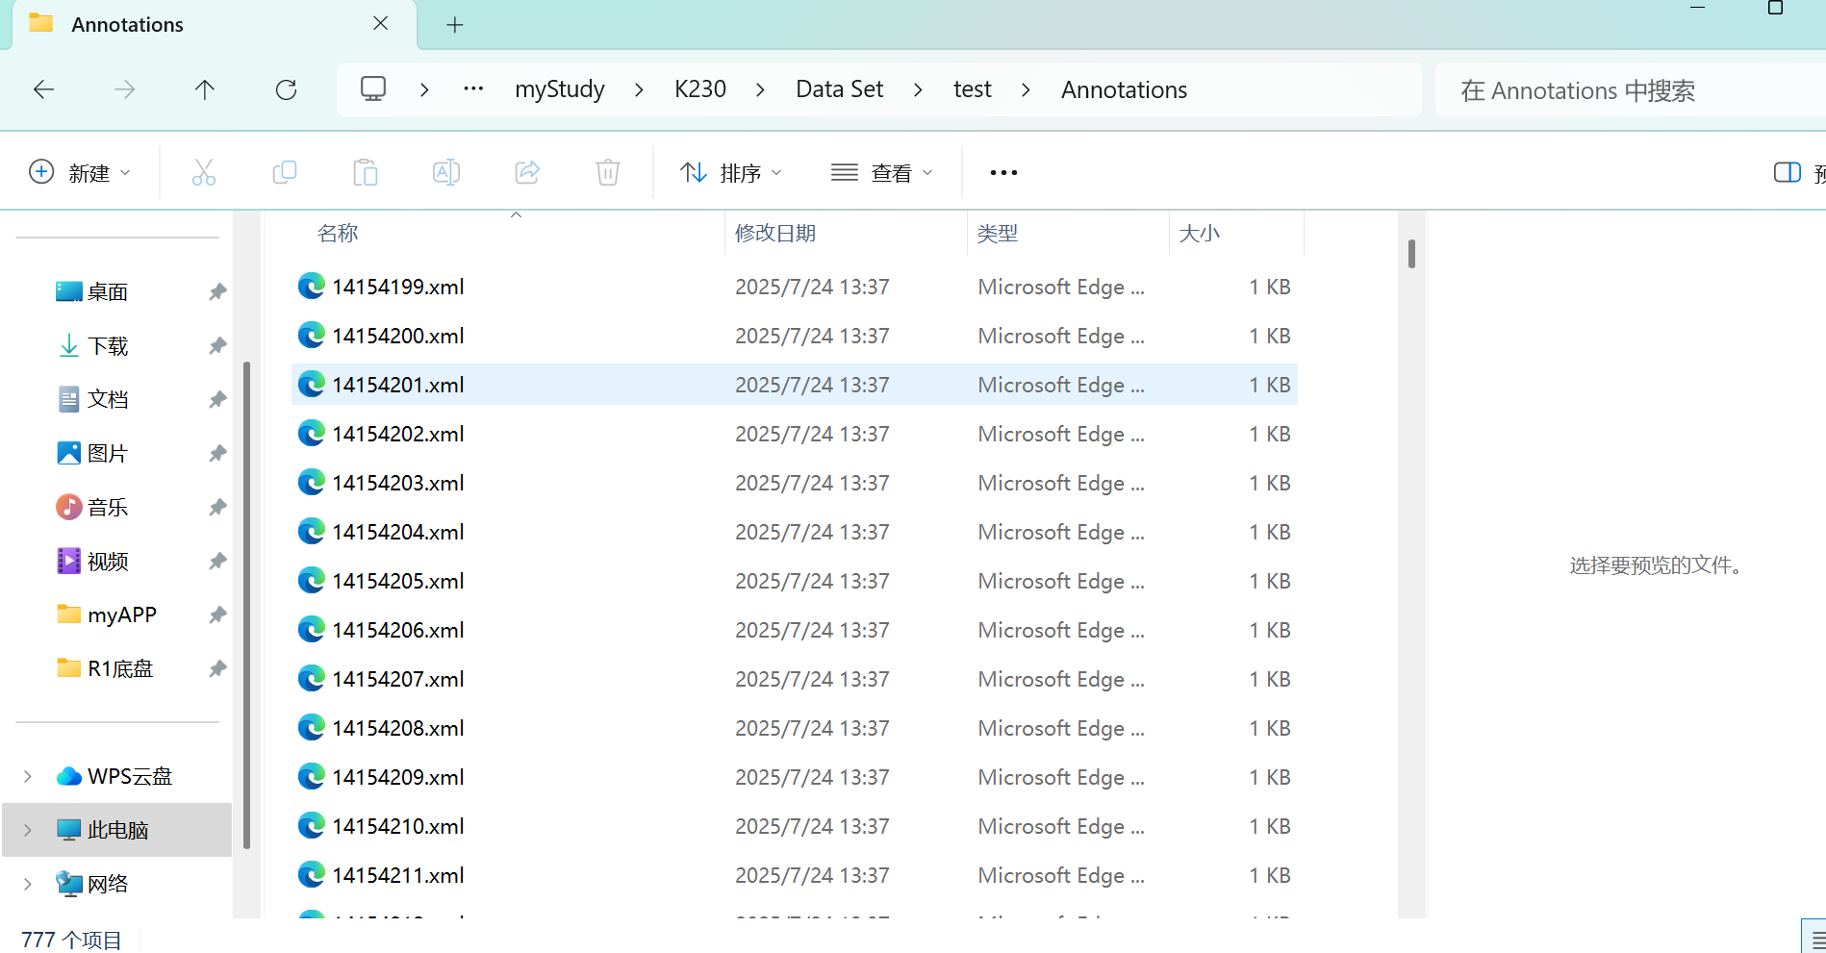Open the 查看 view dropdown
Viewport: 1826px width, 953px height.
882,172
